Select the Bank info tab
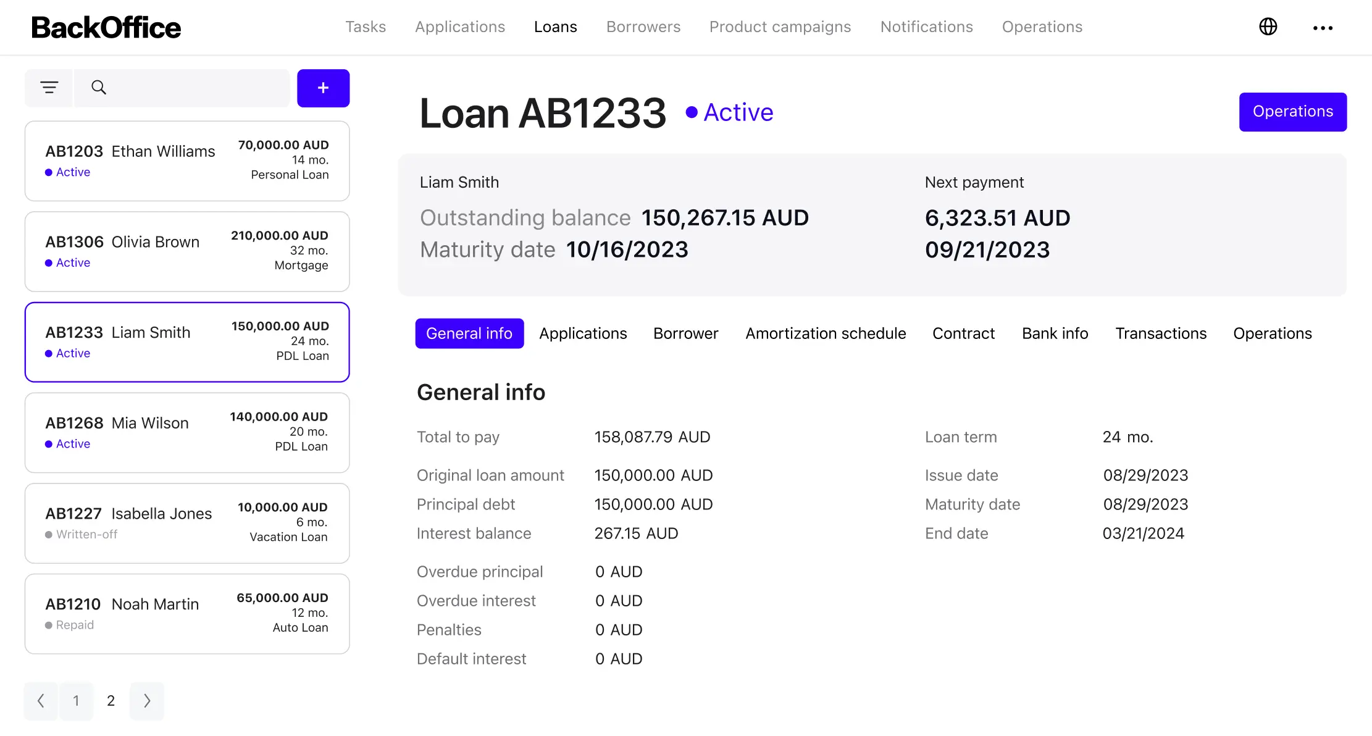The width and height of the screenshot is (1372, 736). point(1055,333)
